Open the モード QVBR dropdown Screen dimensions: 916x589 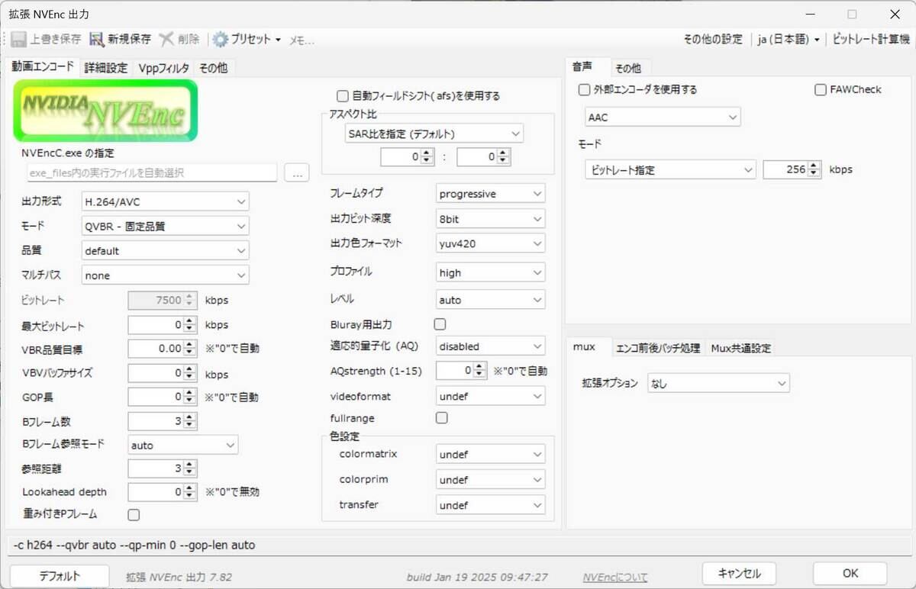[x=165, y=226]
